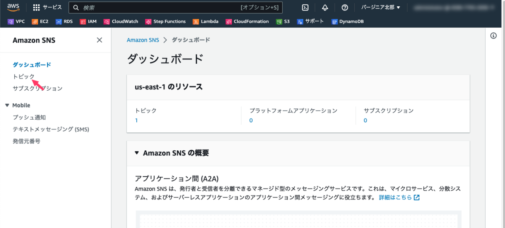
Task: Click the us-east-1 のリソース heading
Action: [168, 87]
